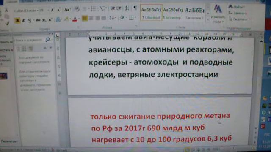The image size is (271, 152).
Task: Toggle Subscript (x₂) formatting
Action: [x=44, y=20]
